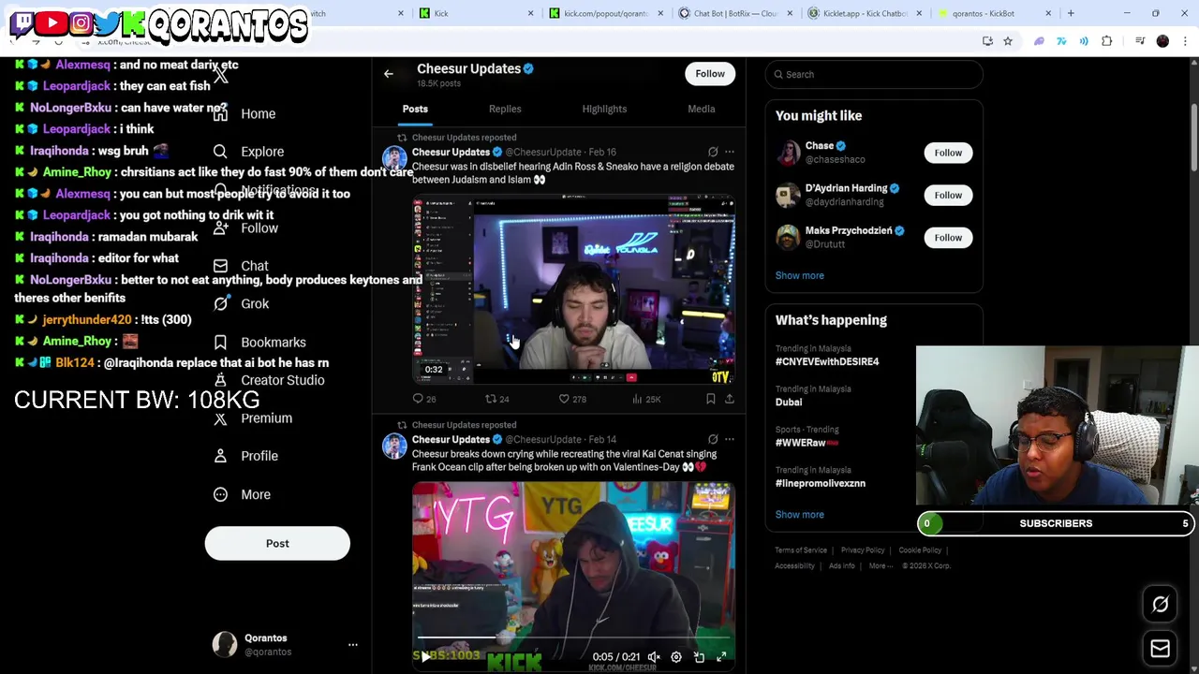Follow D'Aydrian Harding in suggestions
Screen dimensions: 1199x674
pyautogui.click(x=948, y=195)
